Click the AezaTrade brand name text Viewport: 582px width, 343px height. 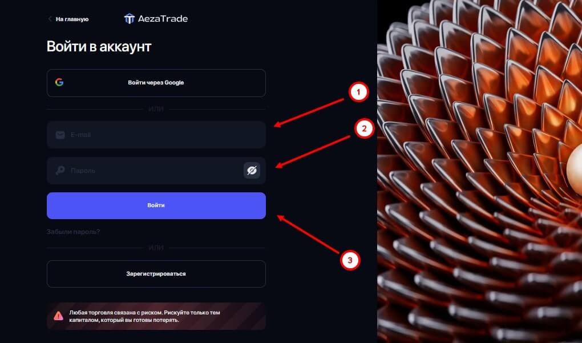(x=163, y=19)
